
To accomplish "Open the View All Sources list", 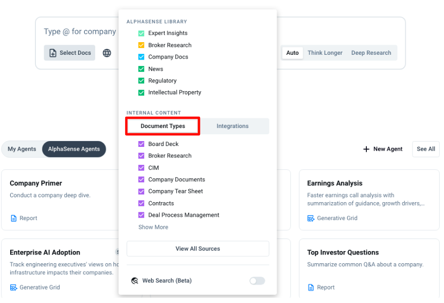I will (197, 249).
